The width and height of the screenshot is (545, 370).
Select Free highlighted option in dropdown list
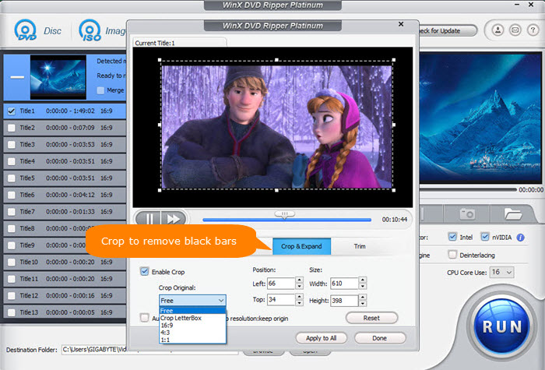pyautogui.click(x=192, y=311)
